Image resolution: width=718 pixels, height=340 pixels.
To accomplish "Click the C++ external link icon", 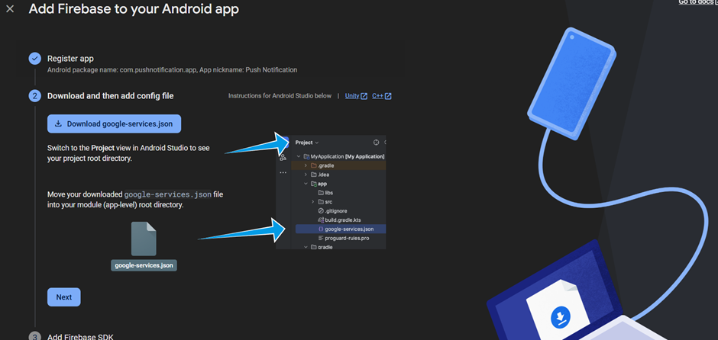I will pos(388,96).
